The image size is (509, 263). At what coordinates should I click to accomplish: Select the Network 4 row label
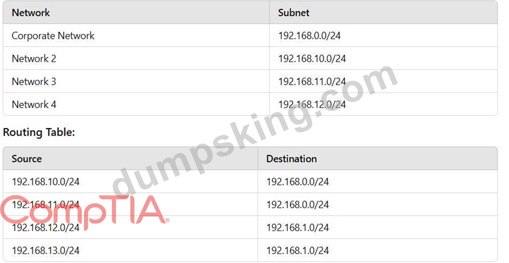tap(34, 105)
